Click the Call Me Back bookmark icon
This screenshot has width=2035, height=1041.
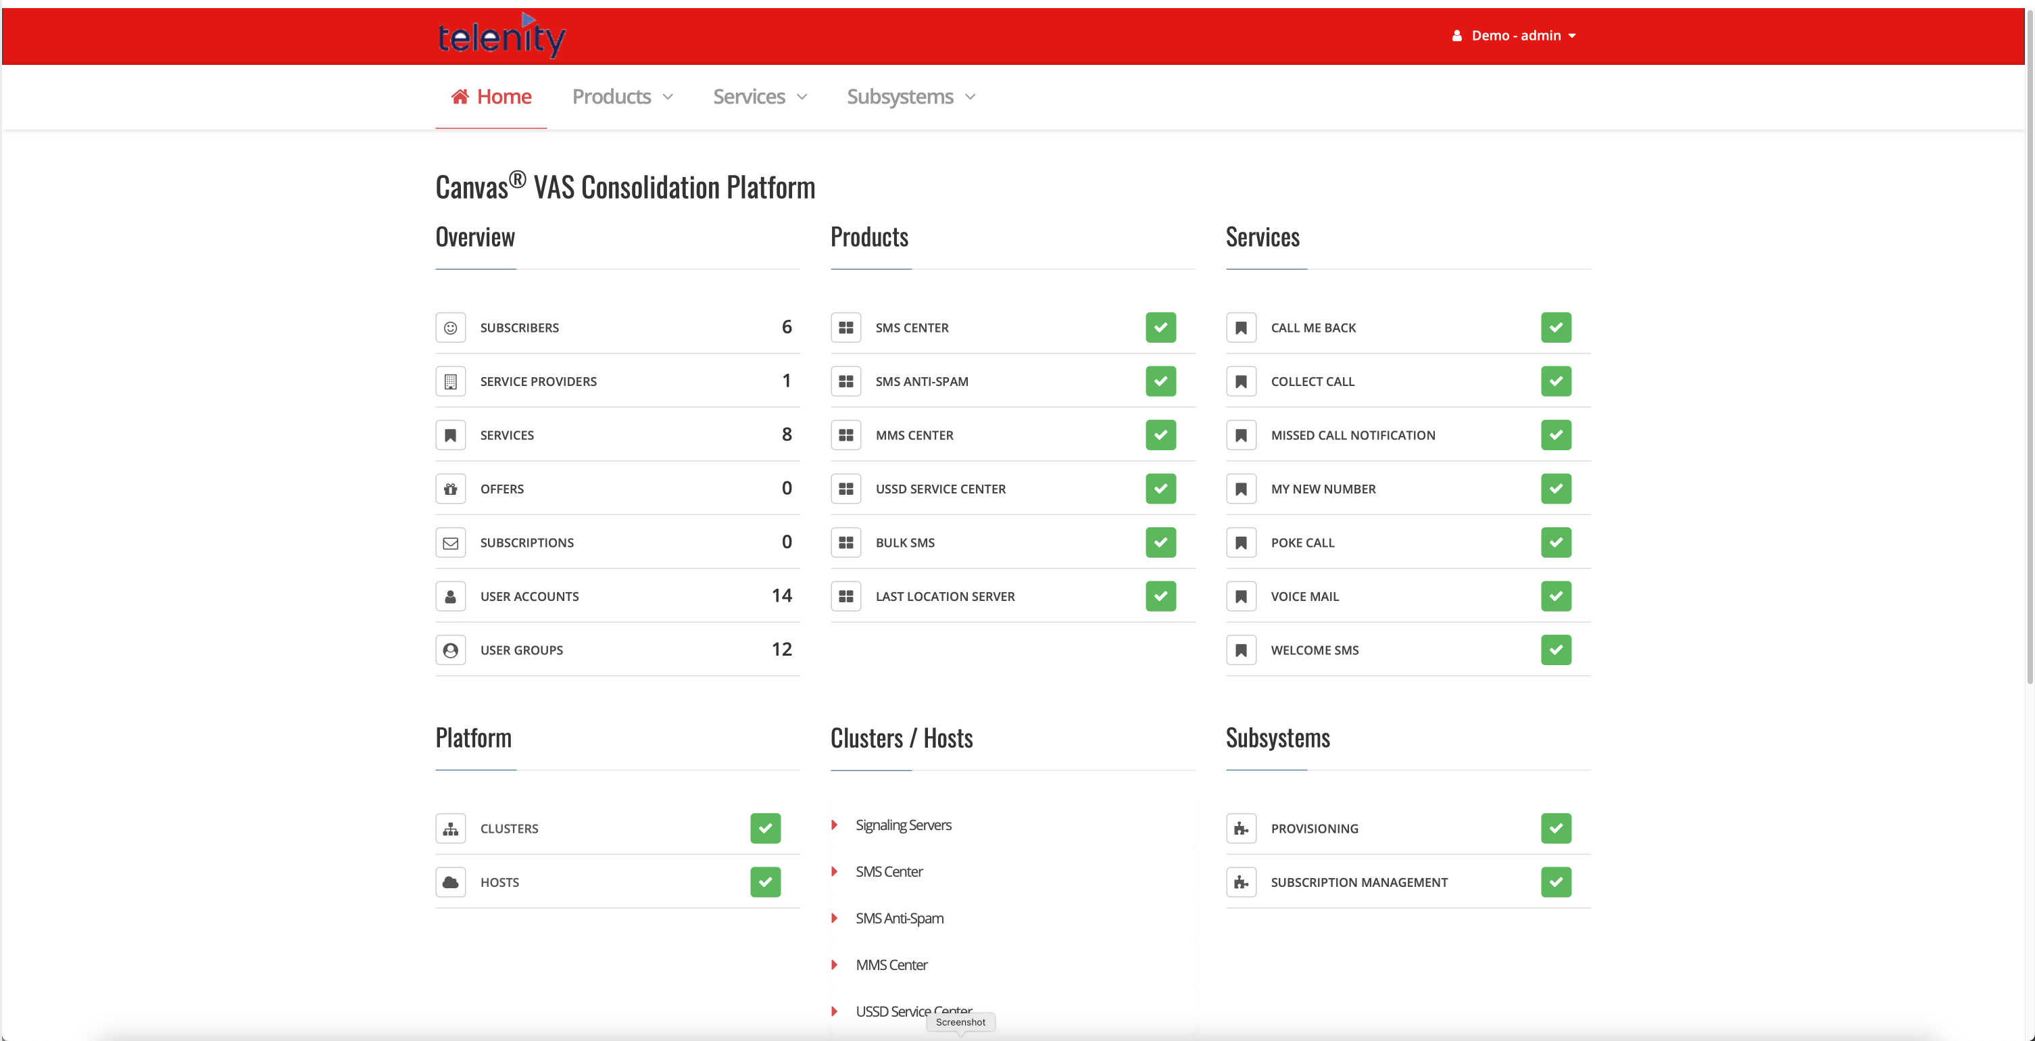tap(1241, 328)
